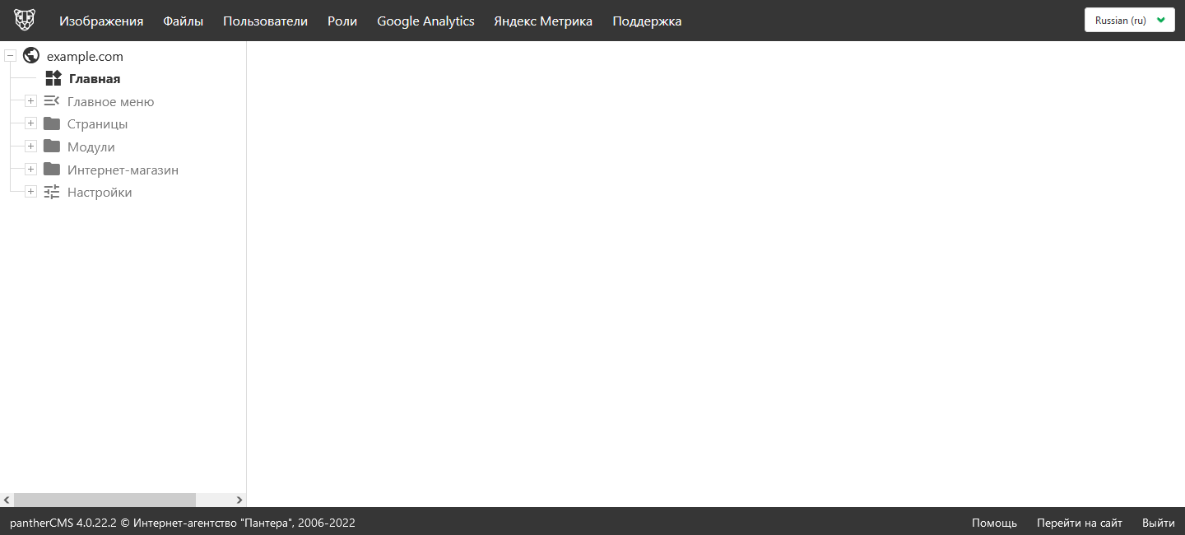Screen dimensions: 1185x535
Task: Click the folder icon for Модули
Action: click(52, 147)
